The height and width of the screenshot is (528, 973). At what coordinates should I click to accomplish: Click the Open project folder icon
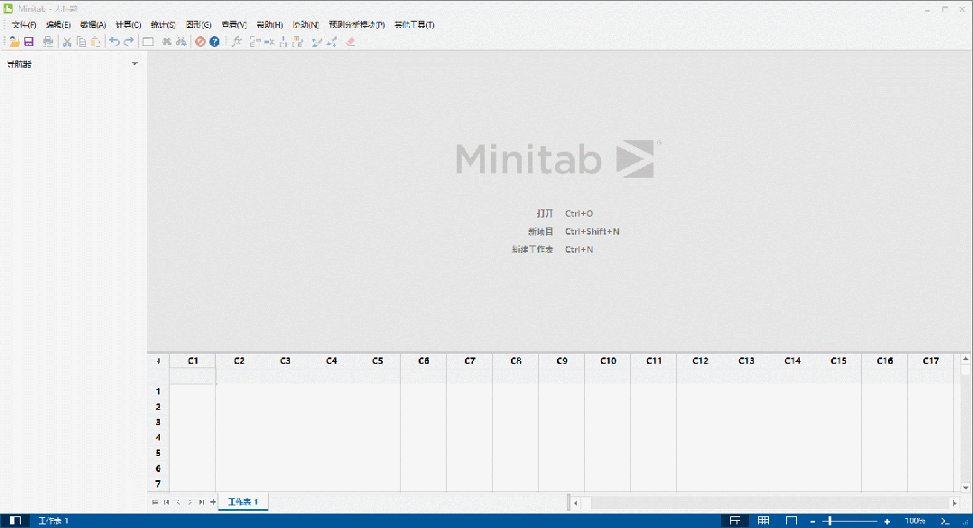tap(14, 42)
